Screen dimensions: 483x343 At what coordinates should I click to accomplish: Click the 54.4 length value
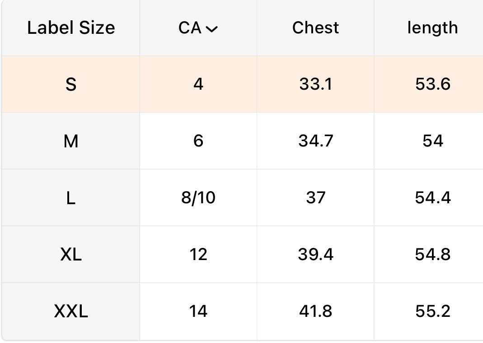[432, 198]
